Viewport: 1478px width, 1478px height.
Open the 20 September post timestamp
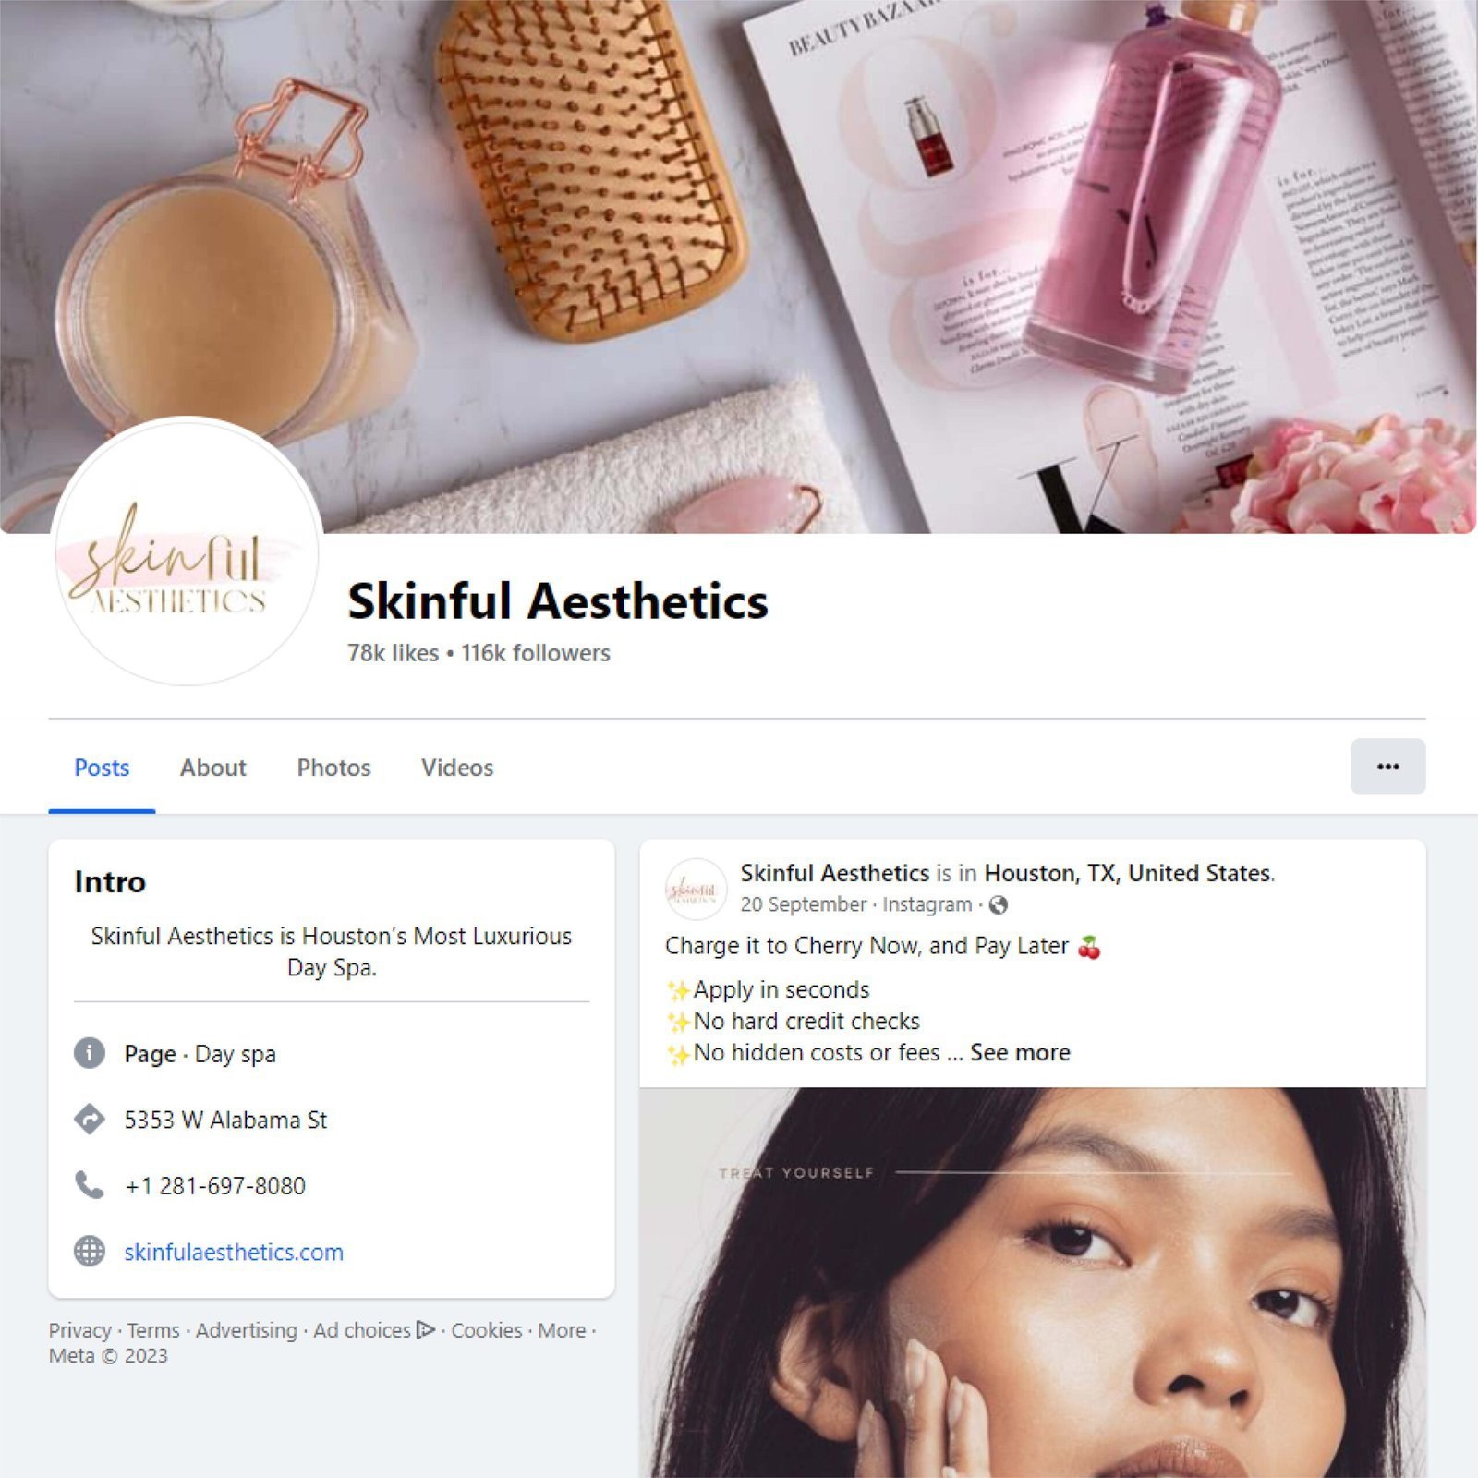pyautogui.click(x=804, y=904)
